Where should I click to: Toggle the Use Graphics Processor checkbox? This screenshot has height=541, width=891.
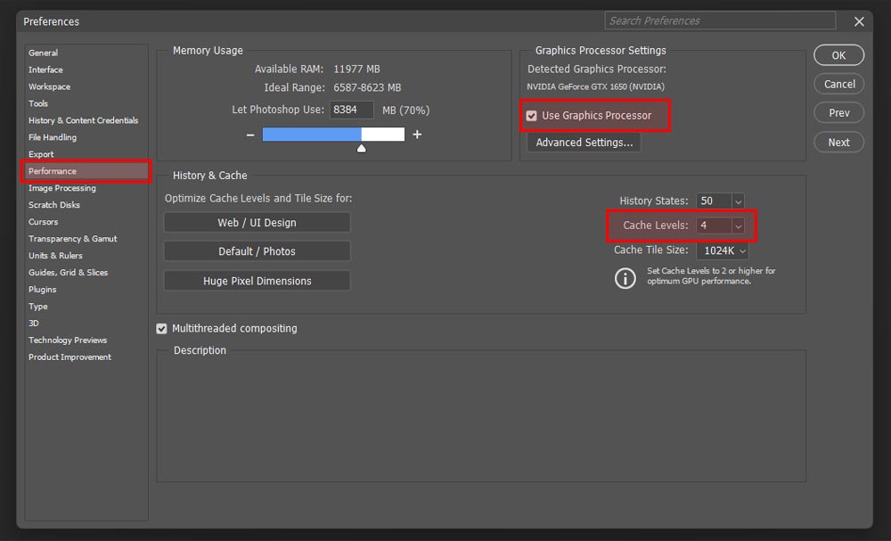tap(531, 116)
